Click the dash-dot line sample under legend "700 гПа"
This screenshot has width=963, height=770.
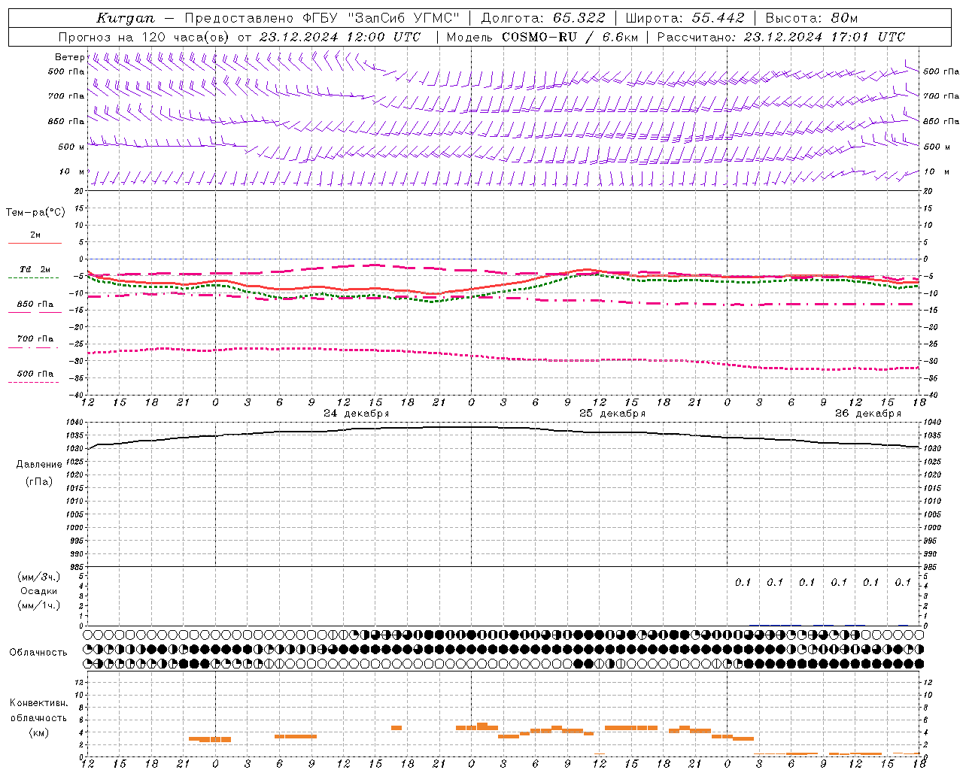[34, 348]
